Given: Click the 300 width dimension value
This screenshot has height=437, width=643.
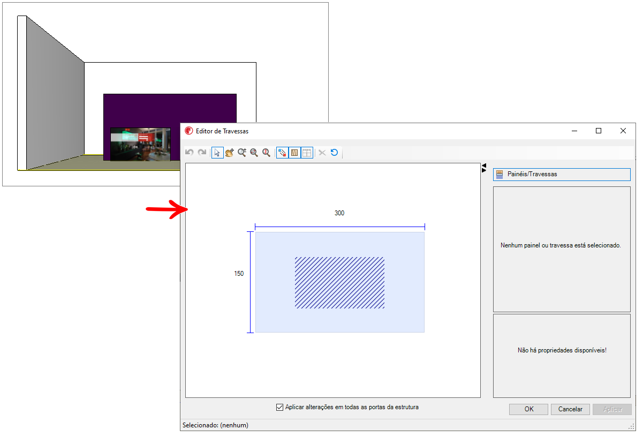Looking at the screenshot, I should point(339,213).
